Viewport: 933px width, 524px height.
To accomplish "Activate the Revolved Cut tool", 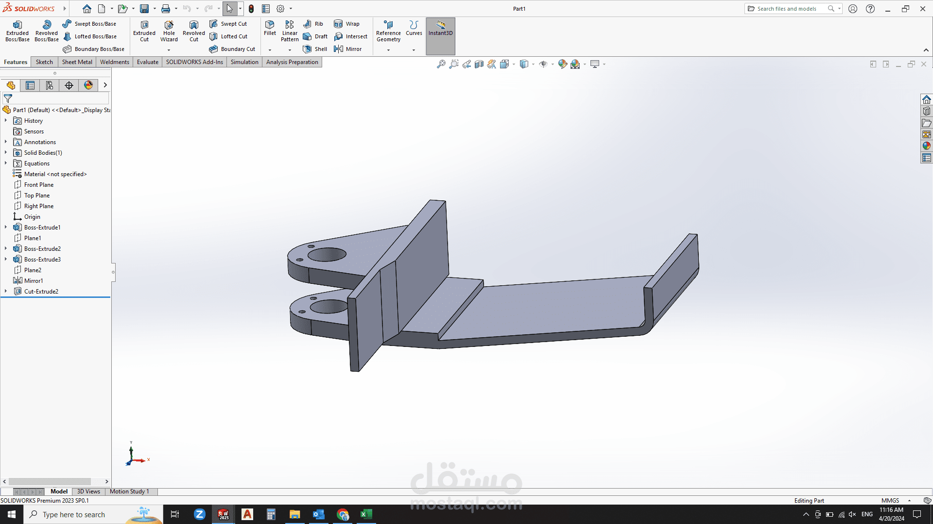I will tap(194, 31).
